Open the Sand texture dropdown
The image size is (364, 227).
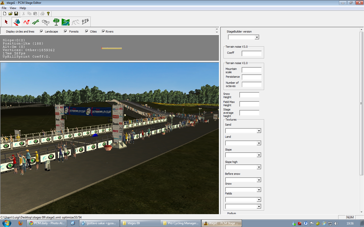tap(259, 131)
